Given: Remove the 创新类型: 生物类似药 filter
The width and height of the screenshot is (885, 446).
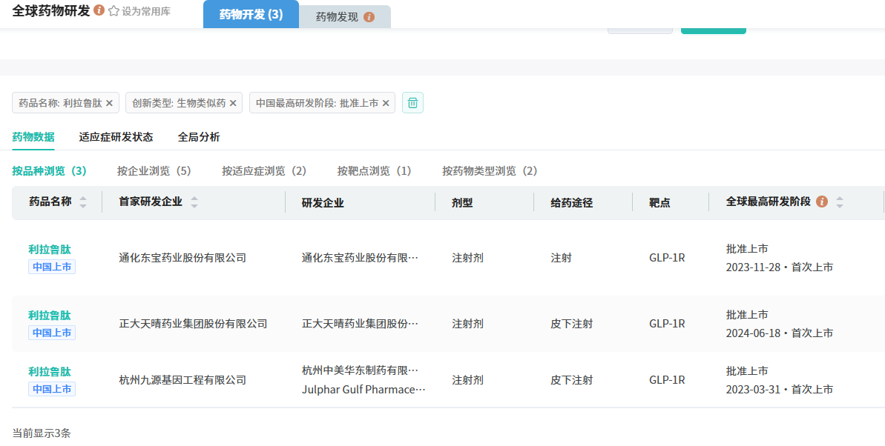Looking at the screenshot, I should [x=233, y=103].
